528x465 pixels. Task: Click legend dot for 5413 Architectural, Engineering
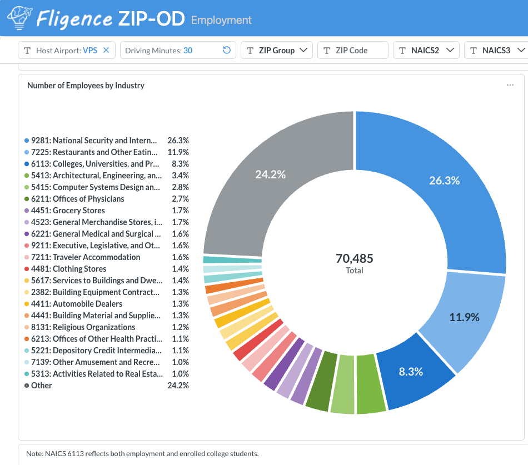(x=27, y=176)
